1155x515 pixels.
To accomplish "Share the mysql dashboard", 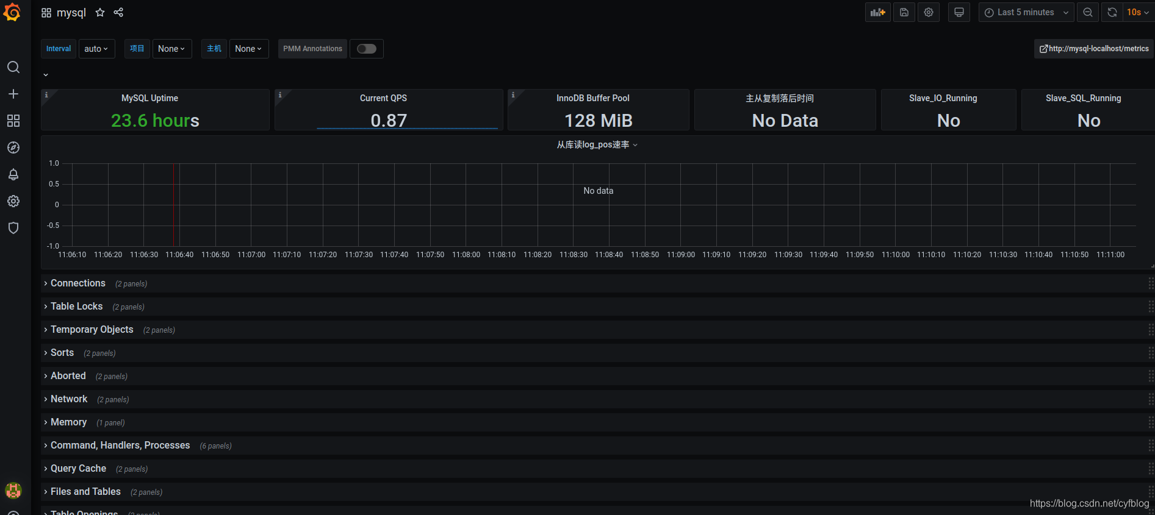I will point(118,12).
